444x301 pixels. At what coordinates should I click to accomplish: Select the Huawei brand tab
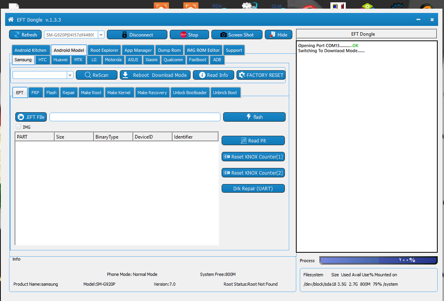[61, 60]
